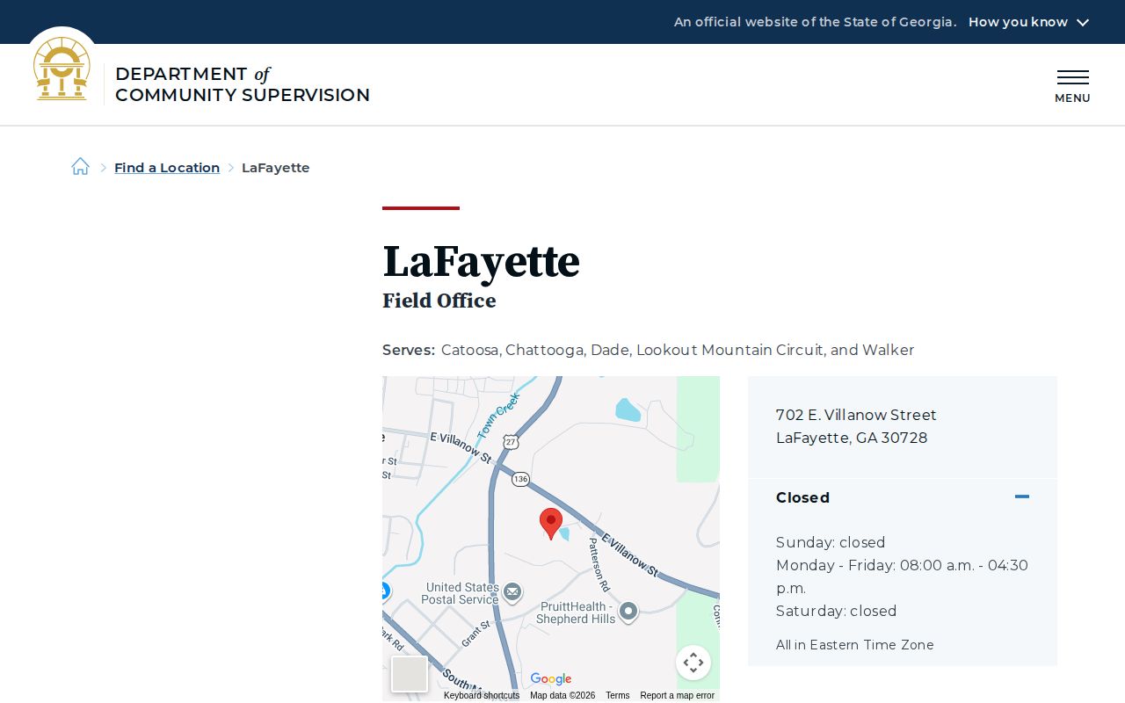Click the Map data ©2026 text
Viewport: 1125px width, 703px height.
click(562, 695)
